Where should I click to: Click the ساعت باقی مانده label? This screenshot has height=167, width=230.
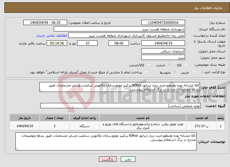(x=32, y=43)
